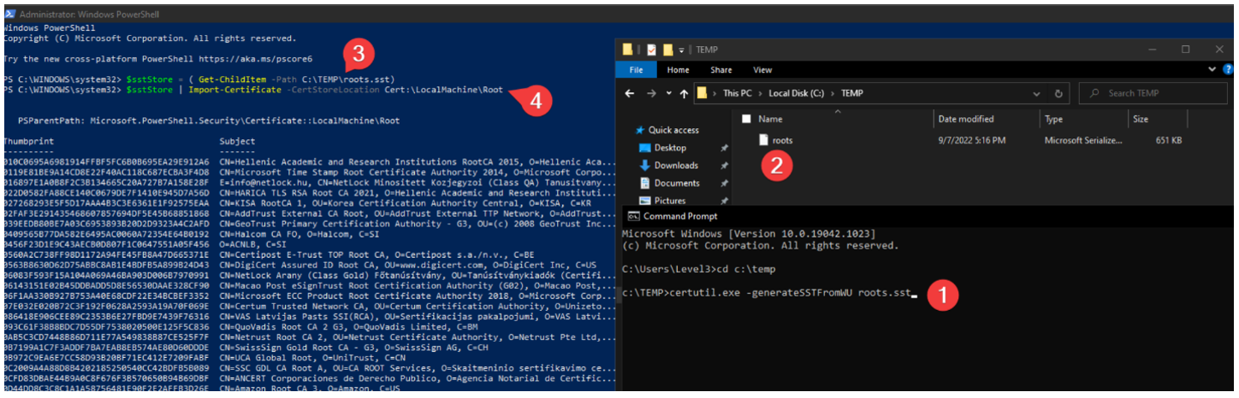The width and height of the screenshot is (1239, 398).
Task: Open Customize Quick Access Toolbar dropdown
Action: coord(679,50)
